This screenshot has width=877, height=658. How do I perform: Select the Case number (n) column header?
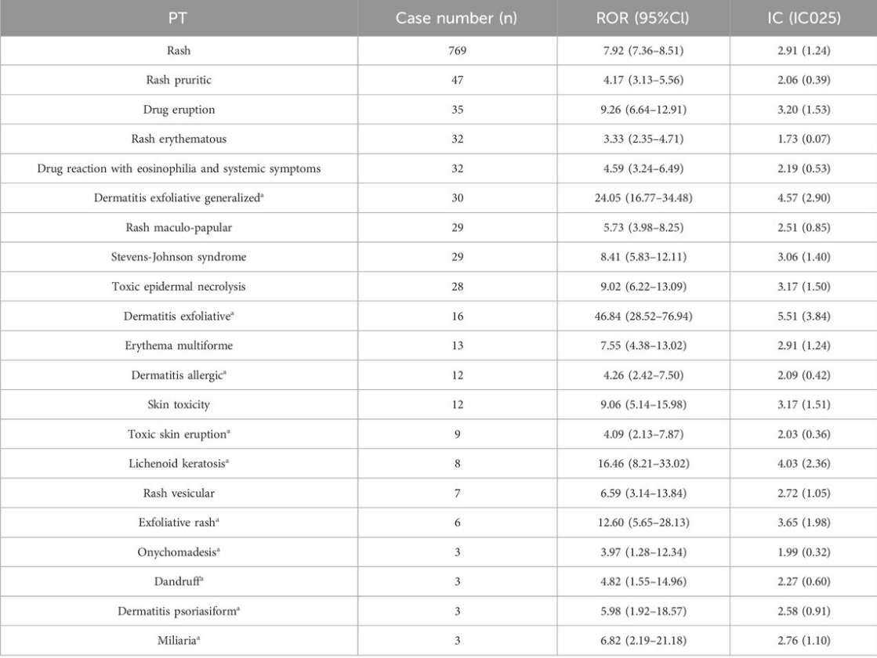457,18
